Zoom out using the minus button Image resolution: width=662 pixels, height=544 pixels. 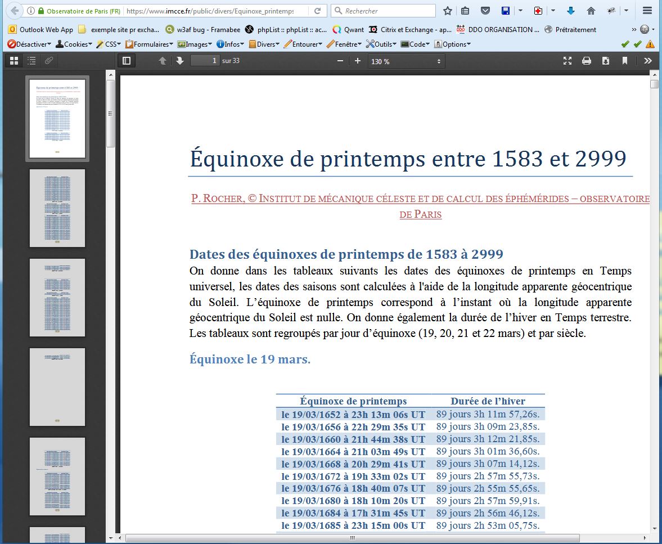point(340,61)
